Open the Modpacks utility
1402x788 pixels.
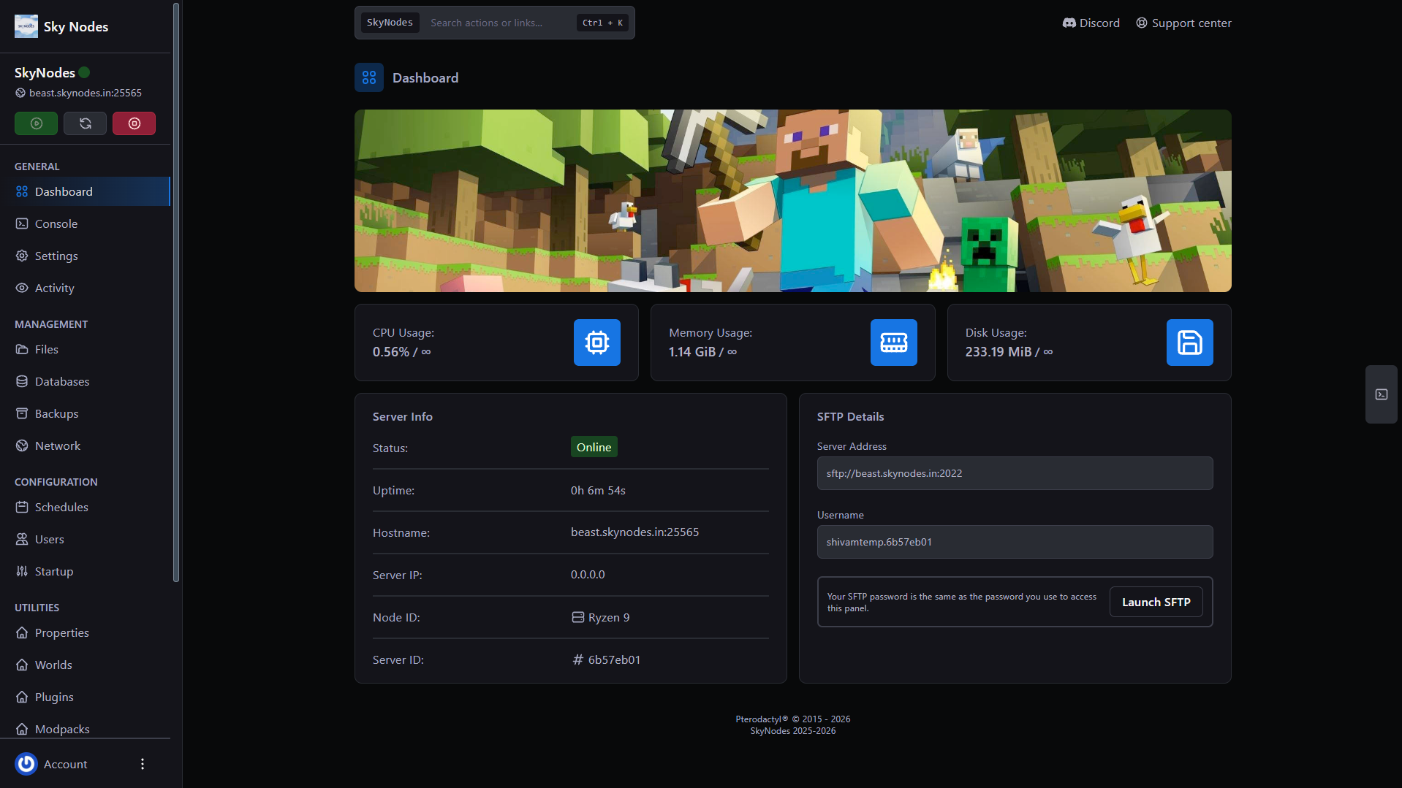85,729
